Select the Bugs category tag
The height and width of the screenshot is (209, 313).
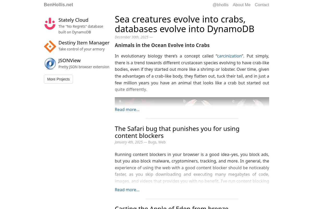tap(152, 142)
